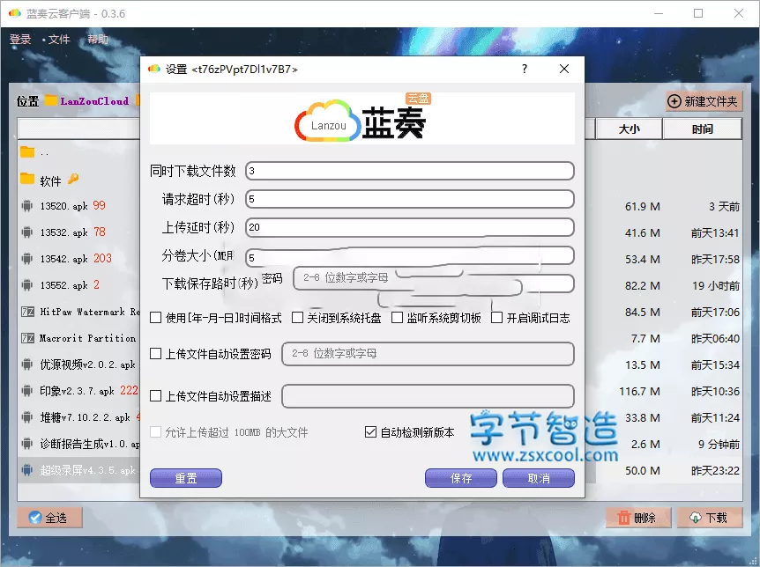Click the APK icon beside 13552.apk
The width and height of the screenshot is (760, 567).
pyautogui.click(x=27, y=285)
